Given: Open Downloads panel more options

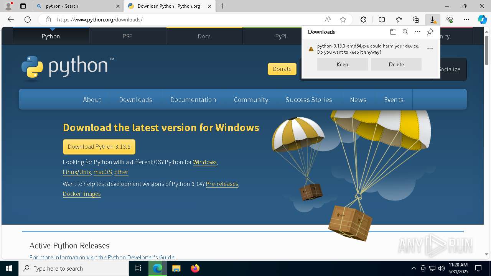Looking at the screenshot, I should [418, 32].
